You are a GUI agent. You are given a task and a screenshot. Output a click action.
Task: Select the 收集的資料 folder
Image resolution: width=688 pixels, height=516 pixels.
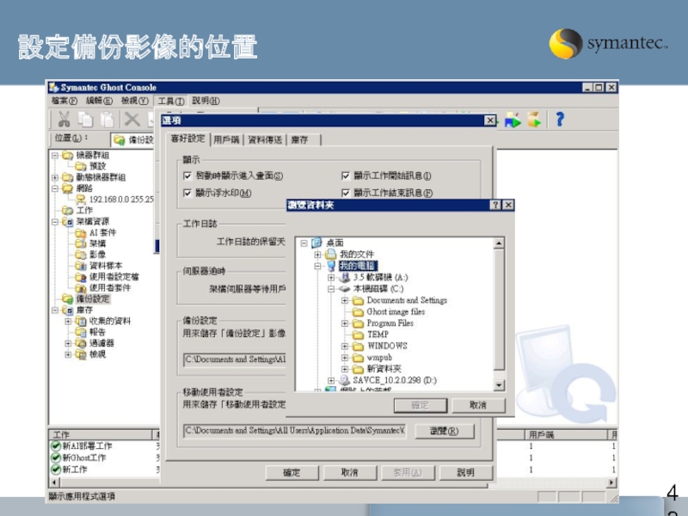click(x=110, y=321)
